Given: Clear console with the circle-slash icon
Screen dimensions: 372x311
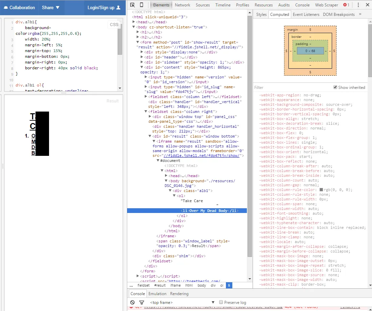Looking at the screenshot, I should click(132, 302).
